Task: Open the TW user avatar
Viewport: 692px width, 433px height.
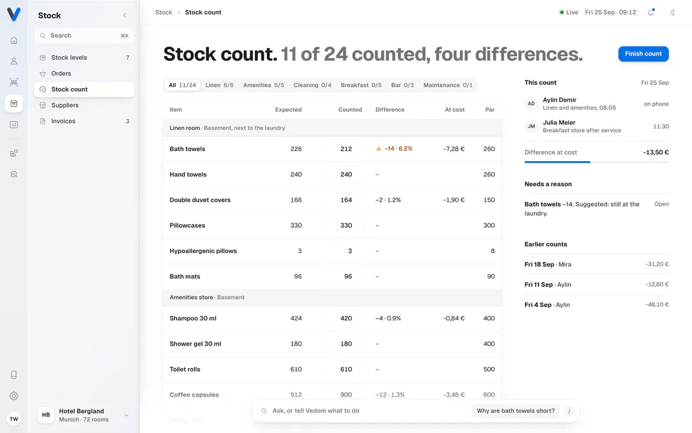Action: tap(14, 419)
